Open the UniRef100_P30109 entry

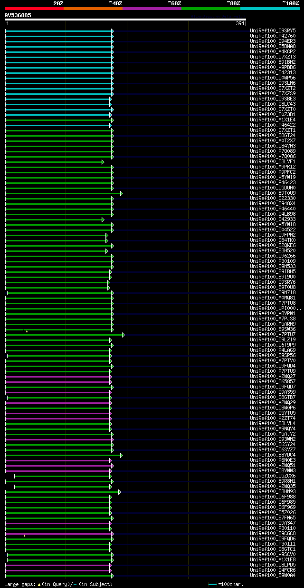click(273, 261)
